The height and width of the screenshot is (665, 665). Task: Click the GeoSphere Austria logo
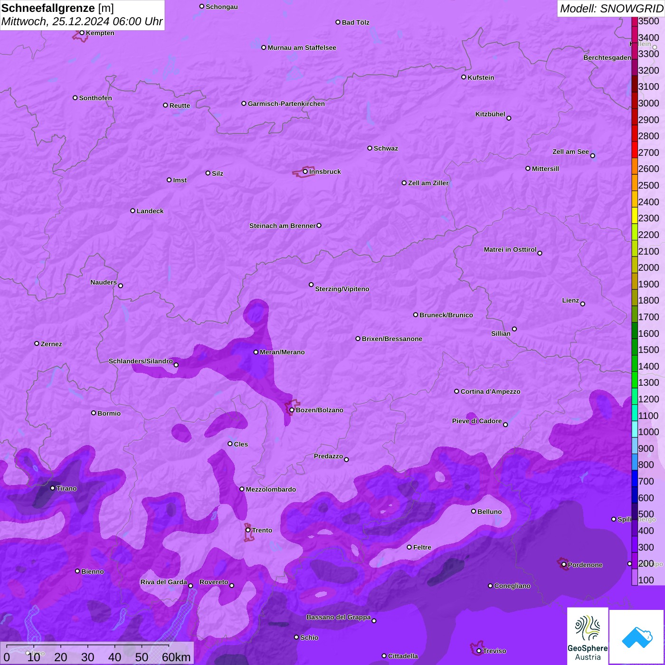(x=588, y=636)
